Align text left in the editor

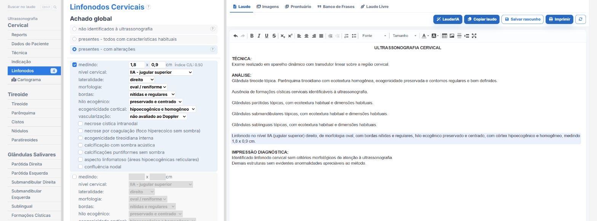tap(299, 36)
